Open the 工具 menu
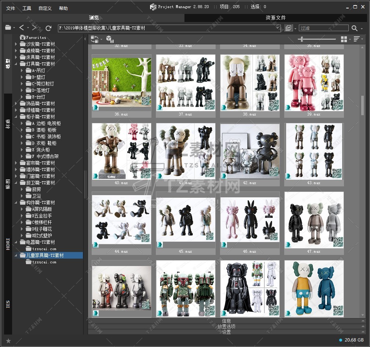The image size is (370, 347). [27, 8]
